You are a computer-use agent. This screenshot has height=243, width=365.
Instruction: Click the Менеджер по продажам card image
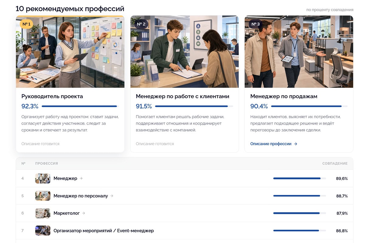(299, 52)
